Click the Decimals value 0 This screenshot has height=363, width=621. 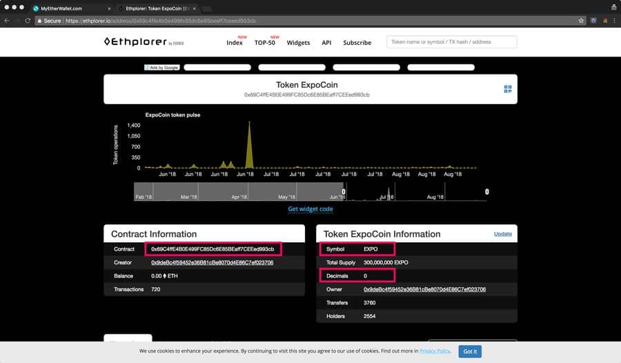pos(365,276)
